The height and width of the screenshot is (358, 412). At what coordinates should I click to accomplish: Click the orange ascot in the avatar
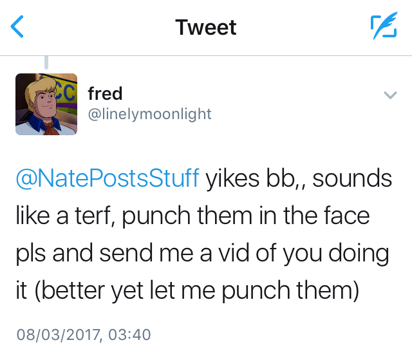[50, 126]
